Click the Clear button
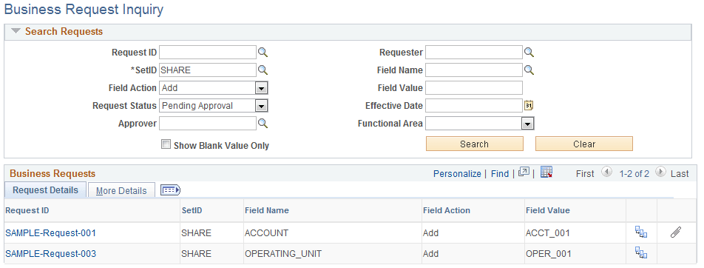The height and width of the screenshot is (268, 704). pos(584,144)
